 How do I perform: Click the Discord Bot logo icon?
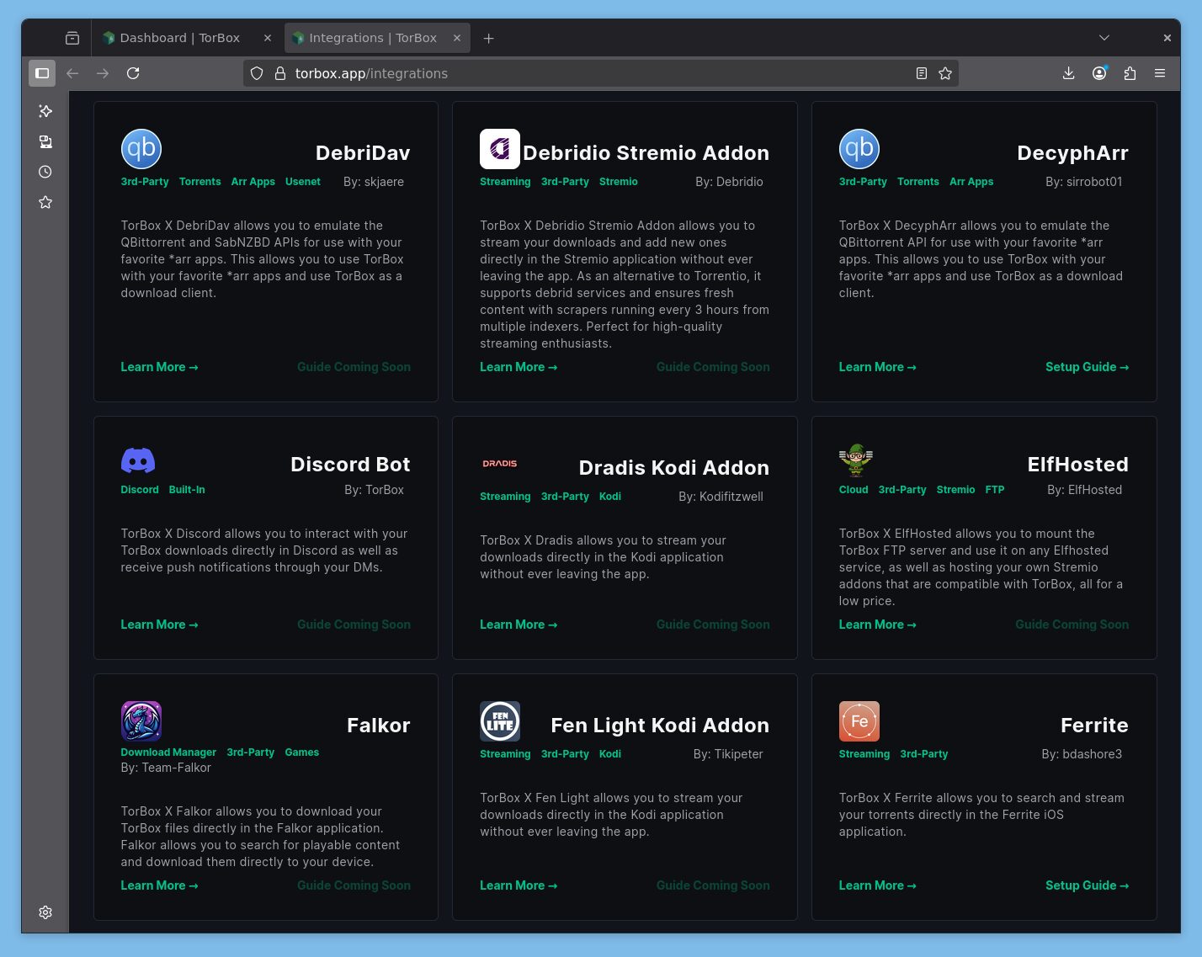point(138,460)
